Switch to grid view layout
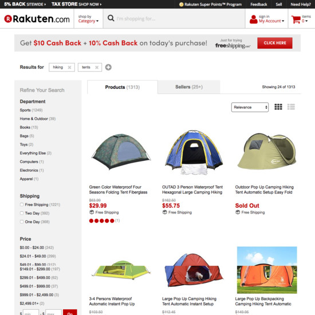The width and height of the screenshot is (315, 315). pos(278,107)
